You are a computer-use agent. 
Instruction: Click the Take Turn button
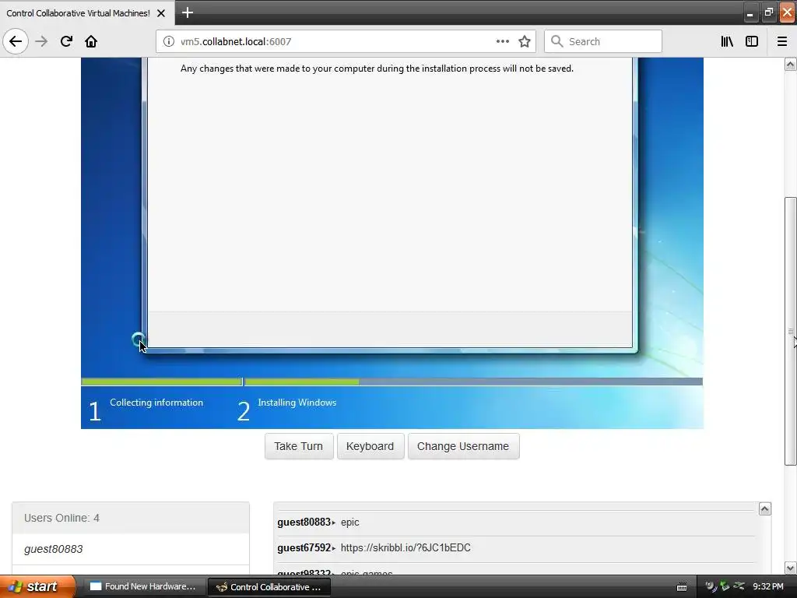(x=299, y=446)
